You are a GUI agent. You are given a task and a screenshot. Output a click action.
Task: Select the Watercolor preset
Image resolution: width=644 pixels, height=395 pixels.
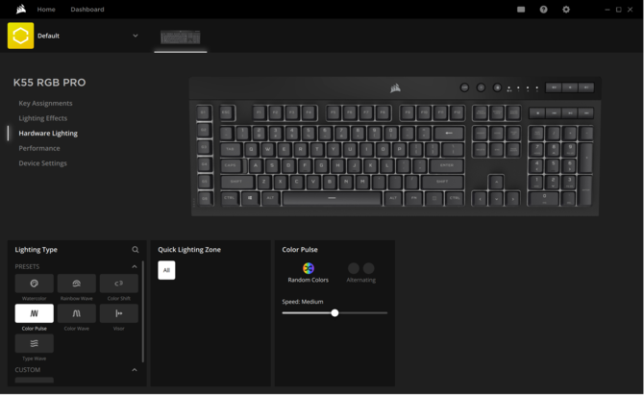tap(34, 284)
